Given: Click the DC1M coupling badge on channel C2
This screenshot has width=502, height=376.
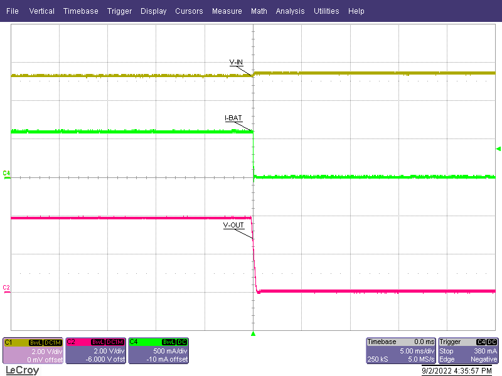Looking at the screenshot, I should click(114, 342).
